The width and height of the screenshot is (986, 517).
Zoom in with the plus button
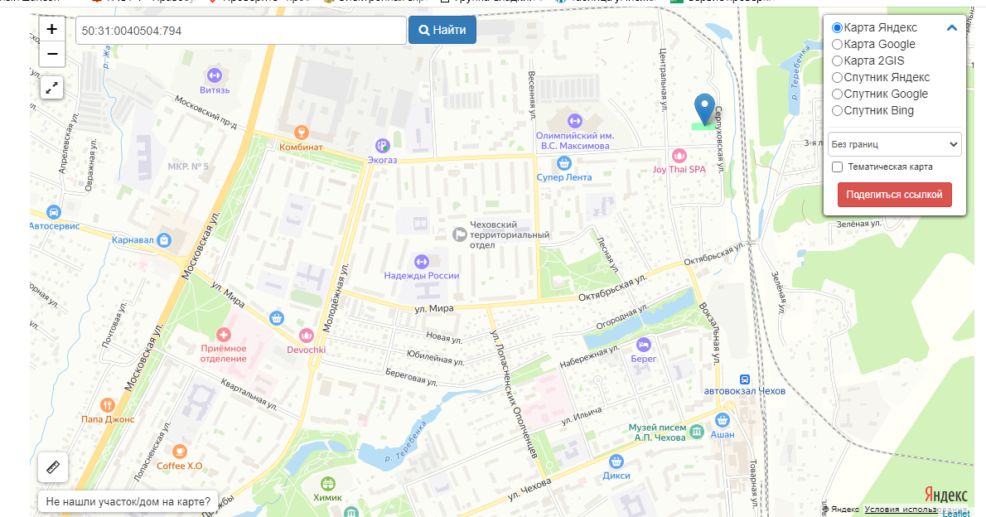52,30
